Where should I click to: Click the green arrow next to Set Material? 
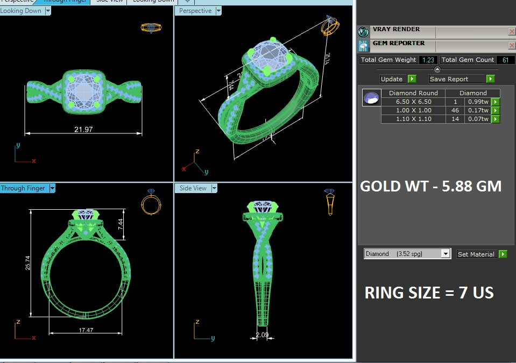503,254
